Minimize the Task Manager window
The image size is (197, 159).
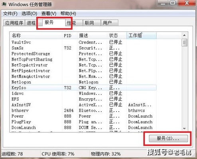tap(163, 3)
